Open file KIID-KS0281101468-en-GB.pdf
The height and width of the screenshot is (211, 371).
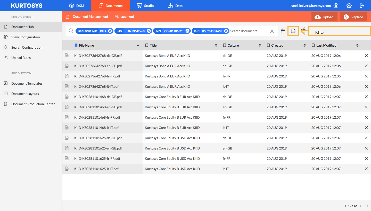point(98,107)
